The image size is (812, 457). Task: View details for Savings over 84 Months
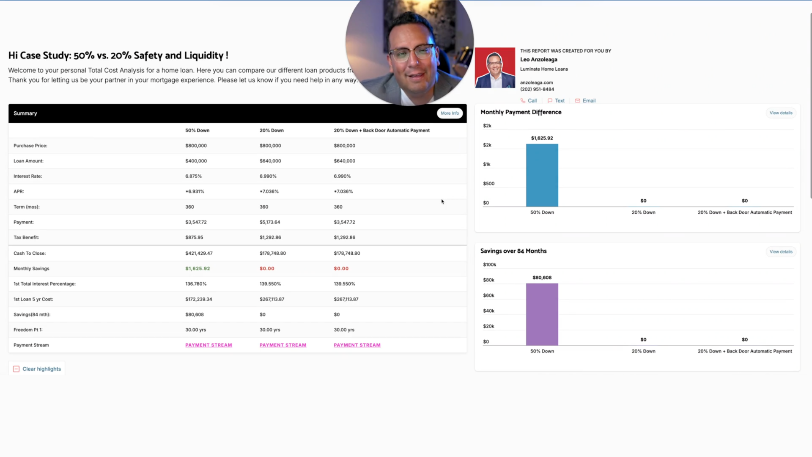(x=781, y=252)
